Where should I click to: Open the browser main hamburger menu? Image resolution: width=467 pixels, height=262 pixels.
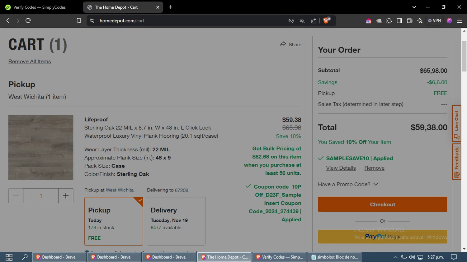tap(460, 21)
